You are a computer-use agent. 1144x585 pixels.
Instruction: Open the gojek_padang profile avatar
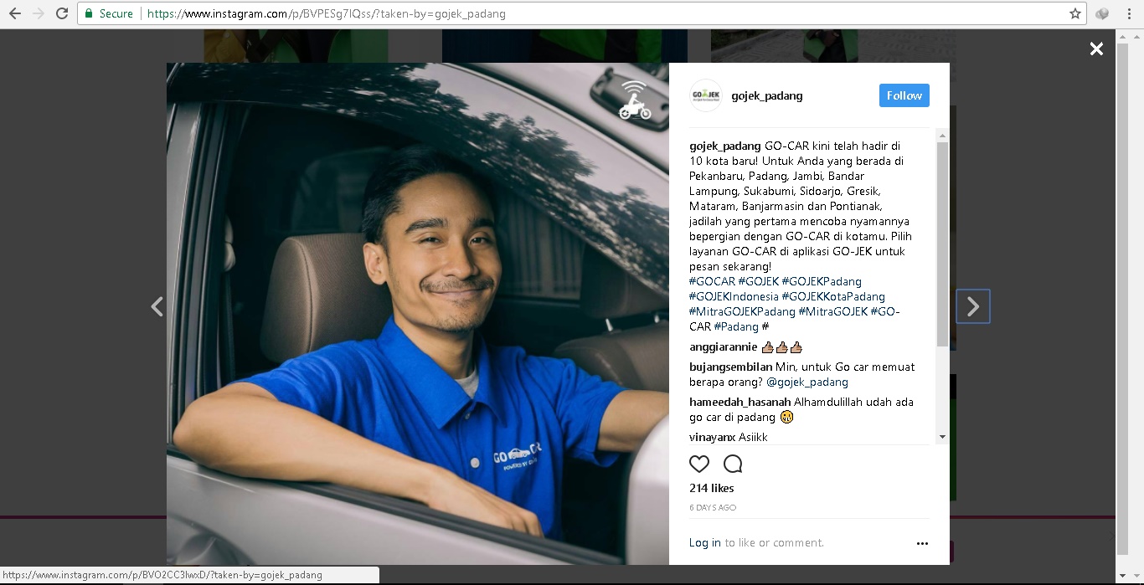click(x=705, y=95)
